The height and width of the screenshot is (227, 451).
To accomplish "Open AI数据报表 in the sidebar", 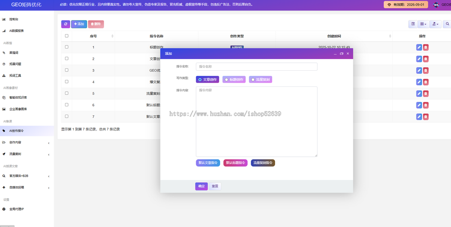I will tap(27, 31).
